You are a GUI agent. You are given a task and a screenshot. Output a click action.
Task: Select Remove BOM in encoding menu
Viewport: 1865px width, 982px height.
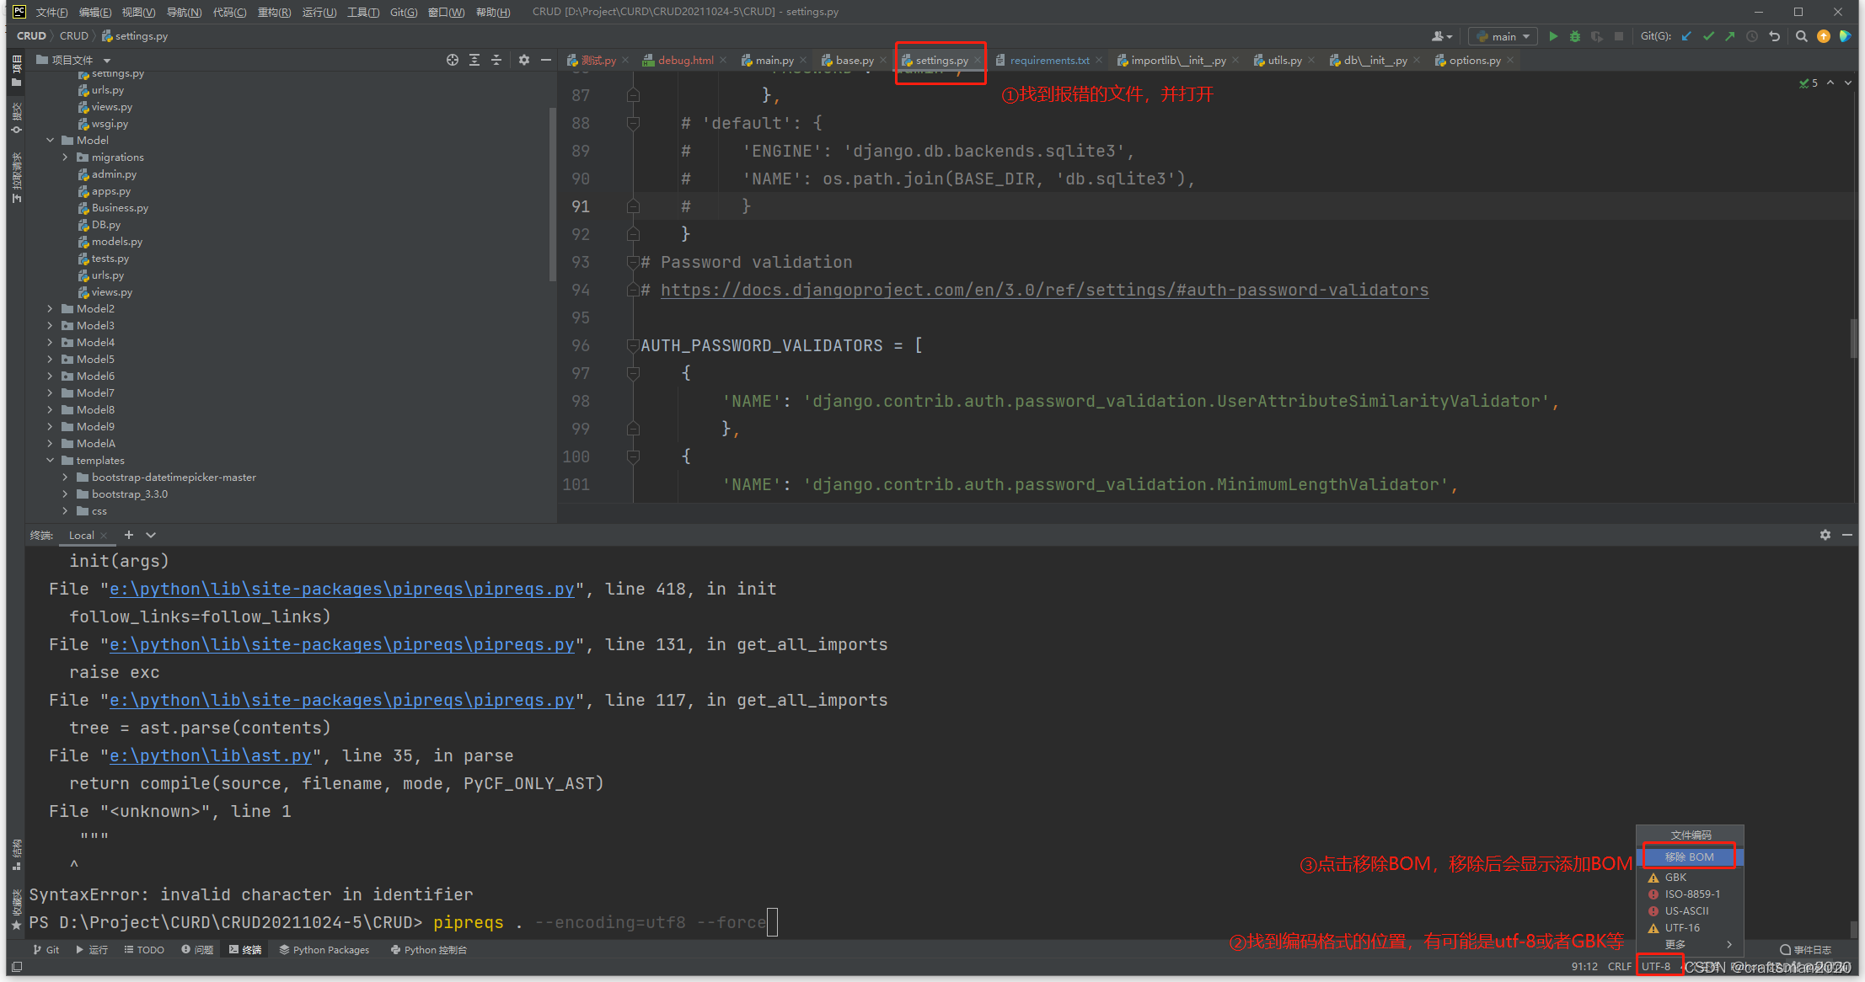tap(1689, 857)
